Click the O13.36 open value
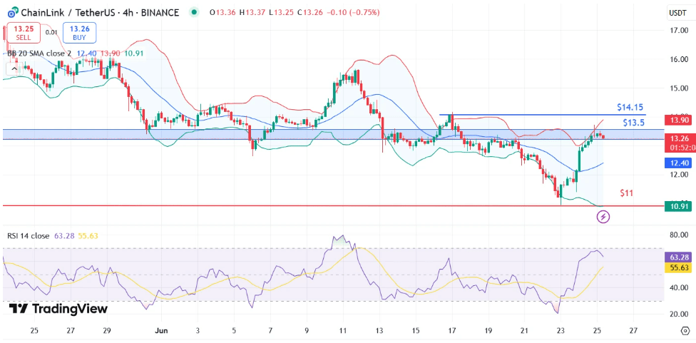696x343 pixels. coord(222,12)
